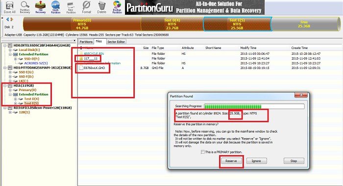
Task: Collapse the HD2:(119GB) tree node
Action: point(5,86)
